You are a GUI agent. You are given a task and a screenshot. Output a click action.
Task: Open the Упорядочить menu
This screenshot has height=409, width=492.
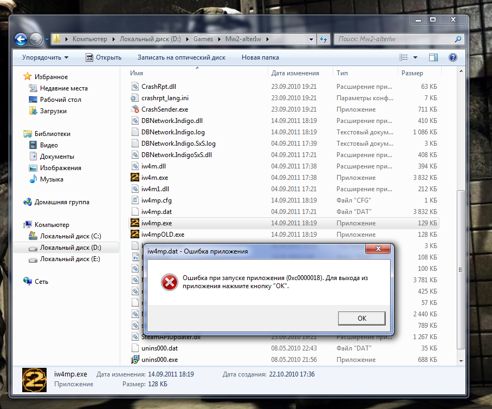(45, 57)
